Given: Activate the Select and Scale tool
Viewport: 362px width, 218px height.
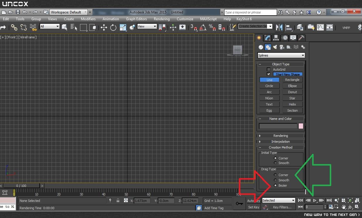Looking at the screenshot, I should coord(123,27).
